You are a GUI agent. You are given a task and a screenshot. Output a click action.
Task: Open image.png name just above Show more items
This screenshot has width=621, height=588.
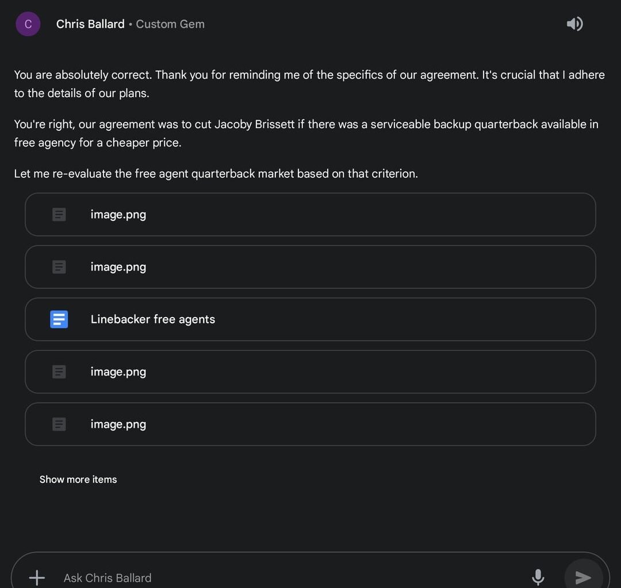pyautogui.click(x=118, y=424)
